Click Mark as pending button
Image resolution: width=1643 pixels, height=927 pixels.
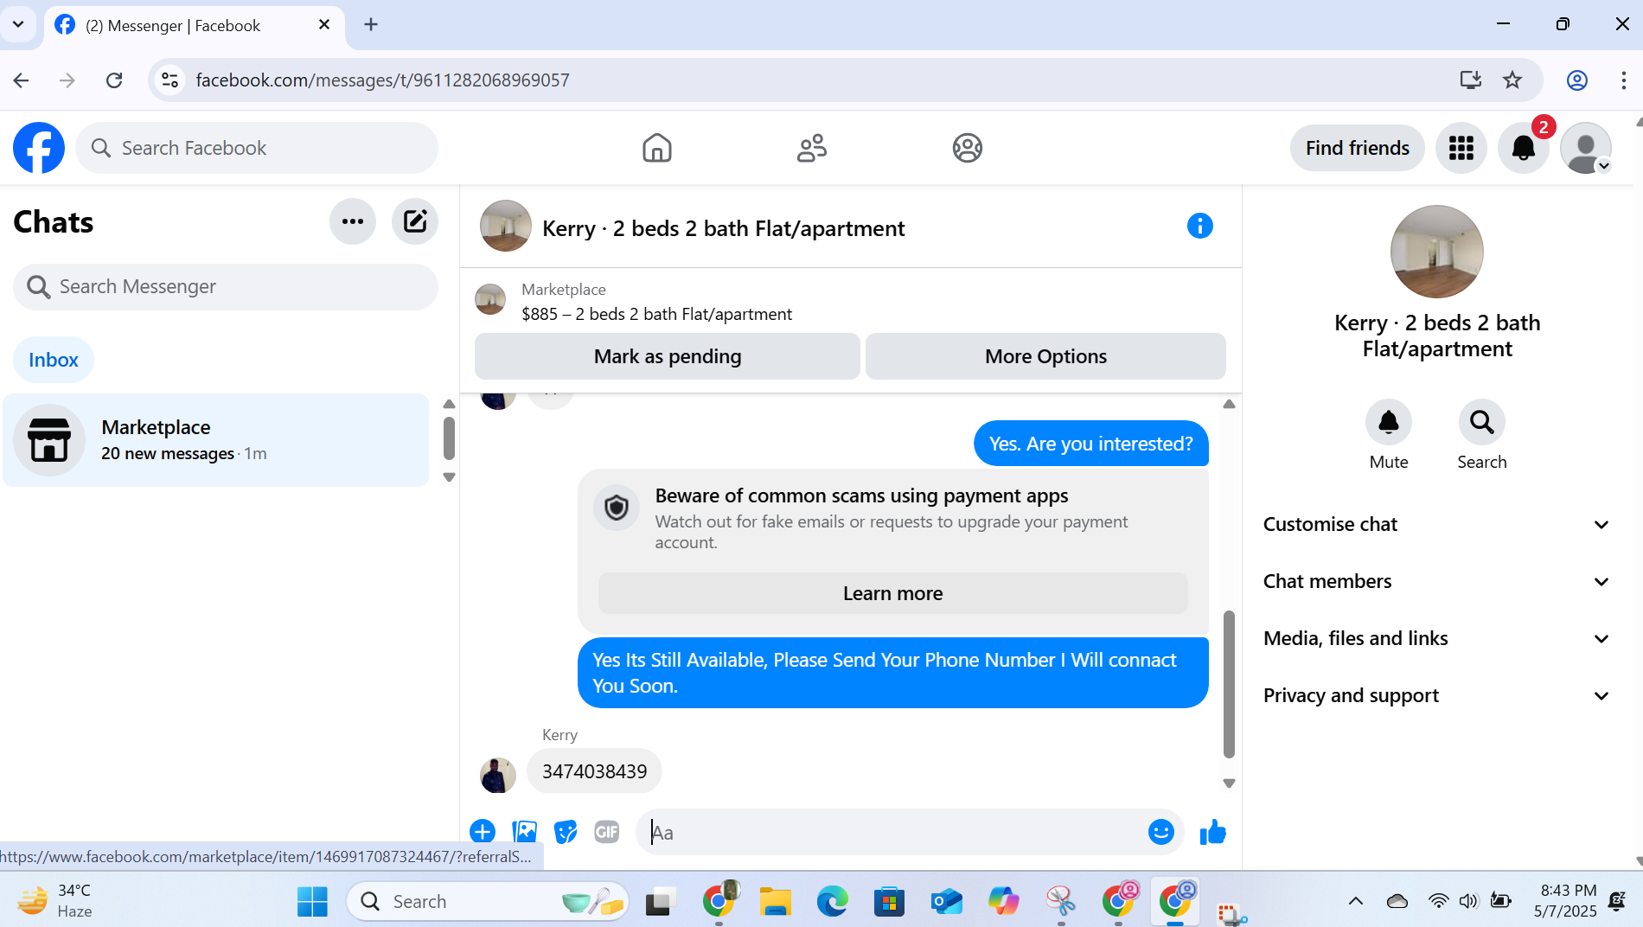click(668, 356)
